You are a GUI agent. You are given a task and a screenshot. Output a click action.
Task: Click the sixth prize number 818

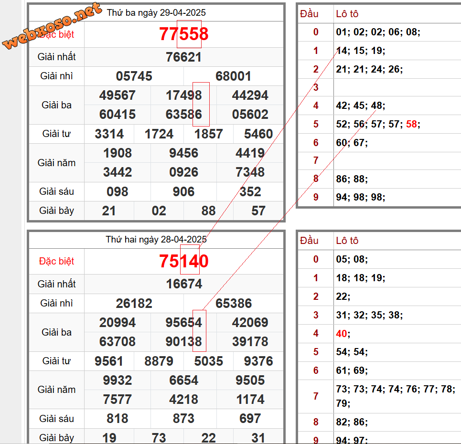coord(118,418)
